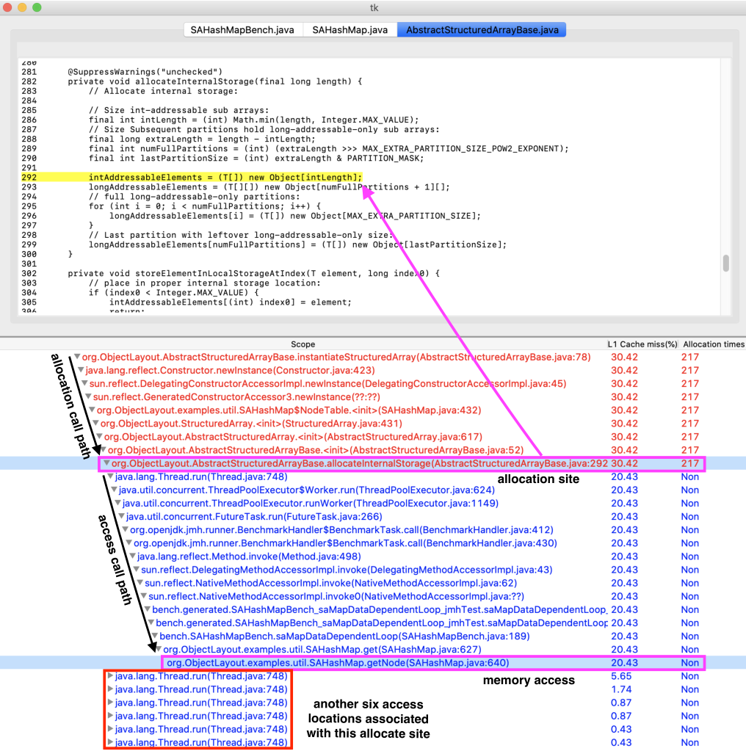
Task: Collapse the SAHashMap$NodeTable.<init> node
Action: (x=92, y=410)
